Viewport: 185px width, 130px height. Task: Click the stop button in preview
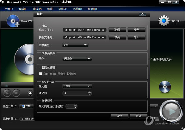(x=16, y=93)
